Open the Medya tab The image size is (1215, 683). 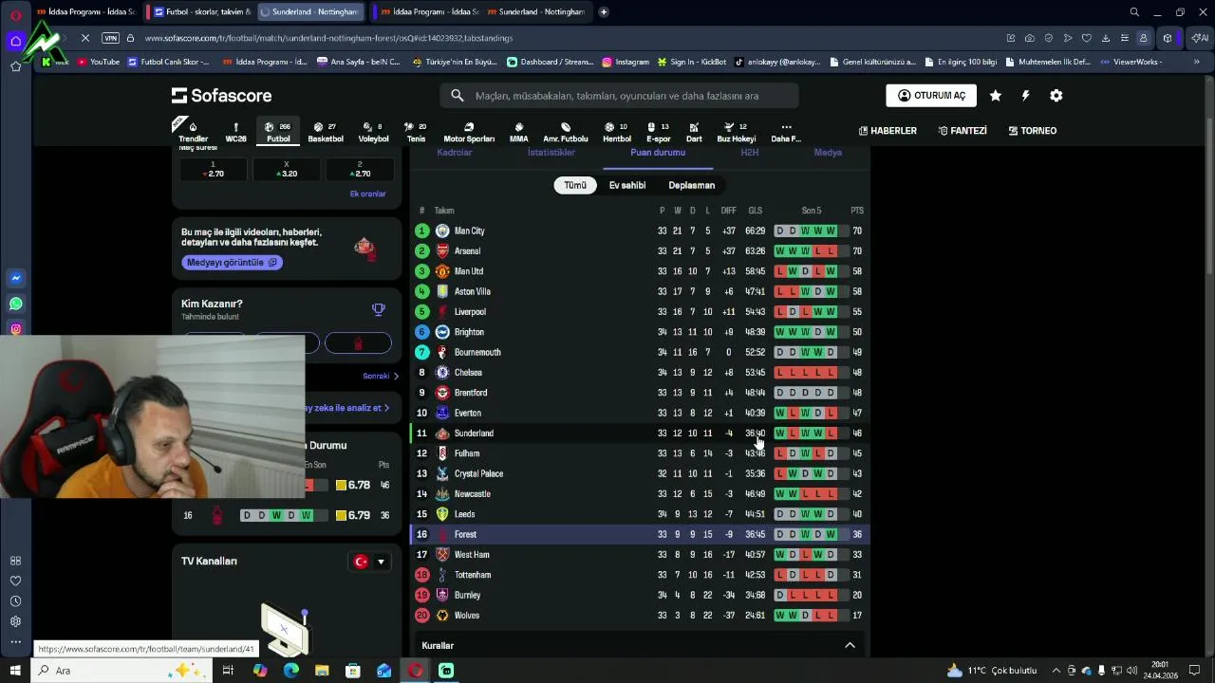pos(828,153)
